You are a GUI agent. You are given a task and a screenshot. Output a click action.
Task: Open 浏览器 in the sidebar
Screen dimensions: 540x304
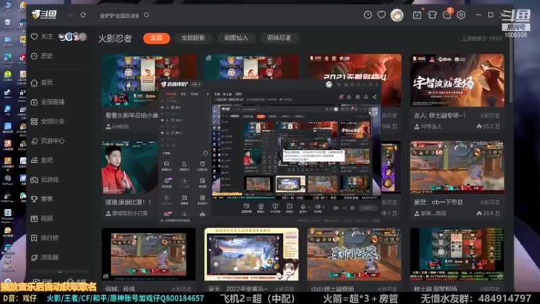tap(45, 257)
